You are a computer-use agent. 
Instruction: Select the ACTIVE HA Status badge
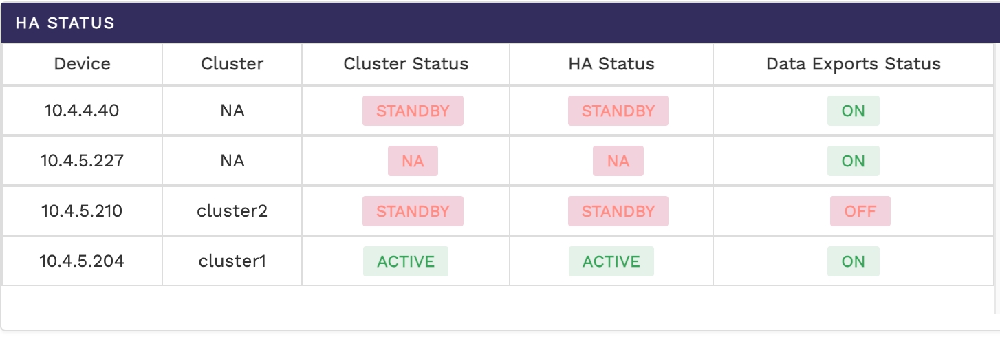(611, 261)
